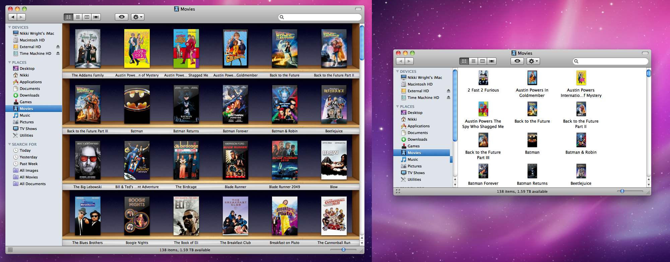
Task: Hide the toolbar using the large window's pill button
Action: coord(358,9)
